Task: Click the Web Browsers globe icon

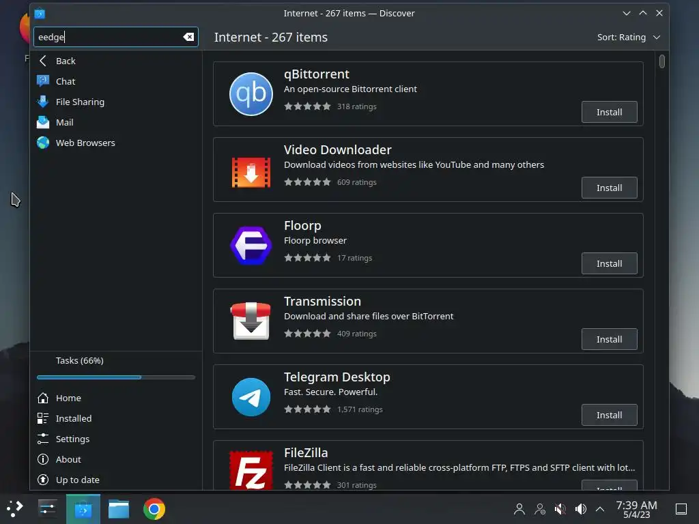Action: coord(43,143)
